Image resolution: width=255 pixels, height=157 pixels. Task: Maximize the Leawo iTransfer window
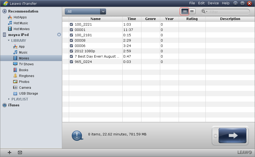pos(242,3)
